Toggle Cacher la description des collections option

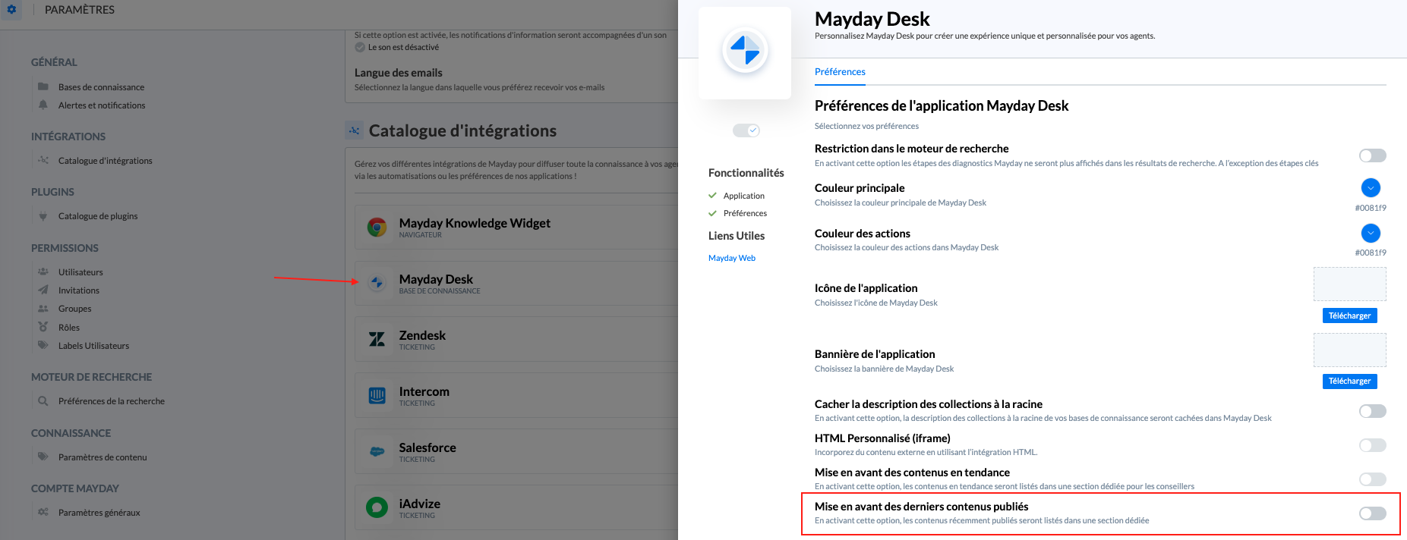click(1372, 411)
